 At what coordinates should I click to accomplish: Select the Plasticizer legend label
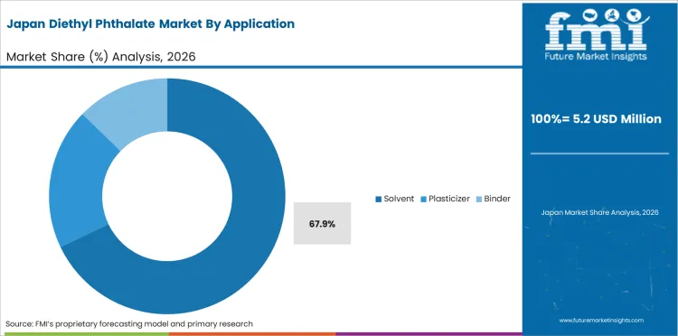point(449,199)
